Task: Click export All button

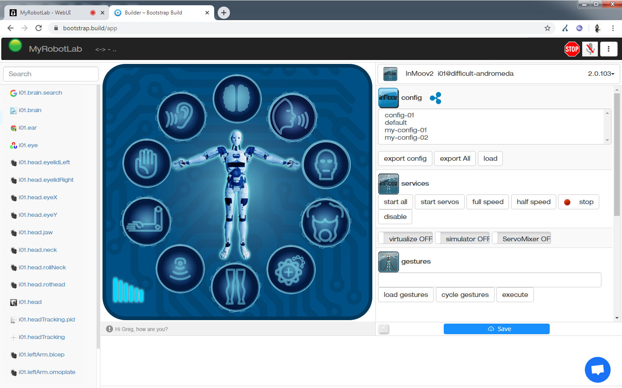Action: pyautogui.click(x=455, y=159)
